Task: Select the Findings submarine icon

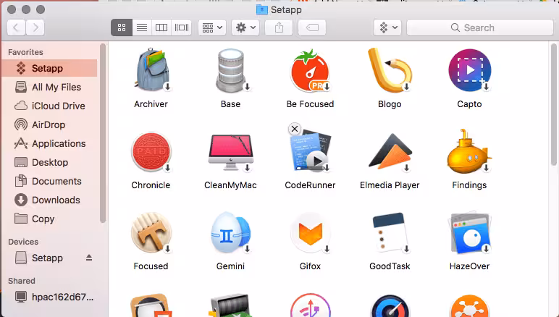Action: 469,152
